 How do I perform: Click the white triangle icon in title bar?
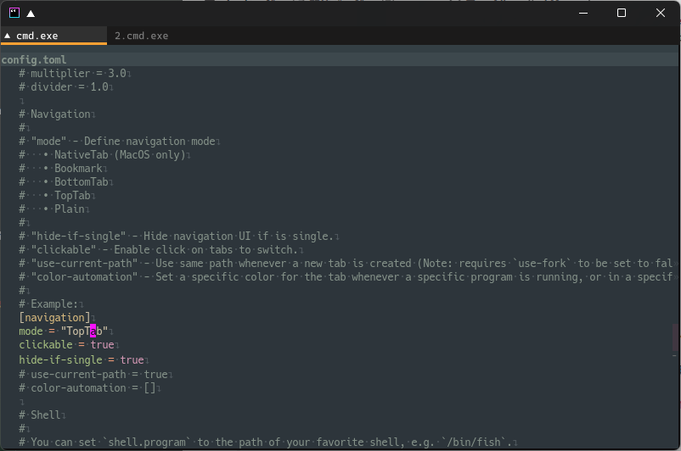[x=31, y=14]
